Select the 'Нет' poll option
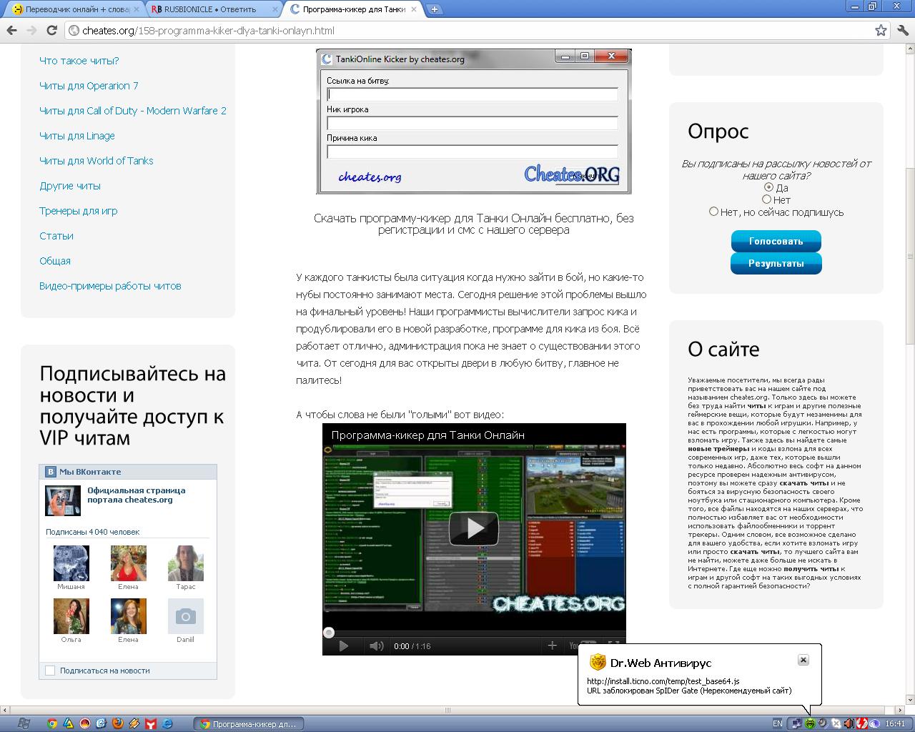The width and height of the screenshot is (915, 732). [x=766, y=199]
